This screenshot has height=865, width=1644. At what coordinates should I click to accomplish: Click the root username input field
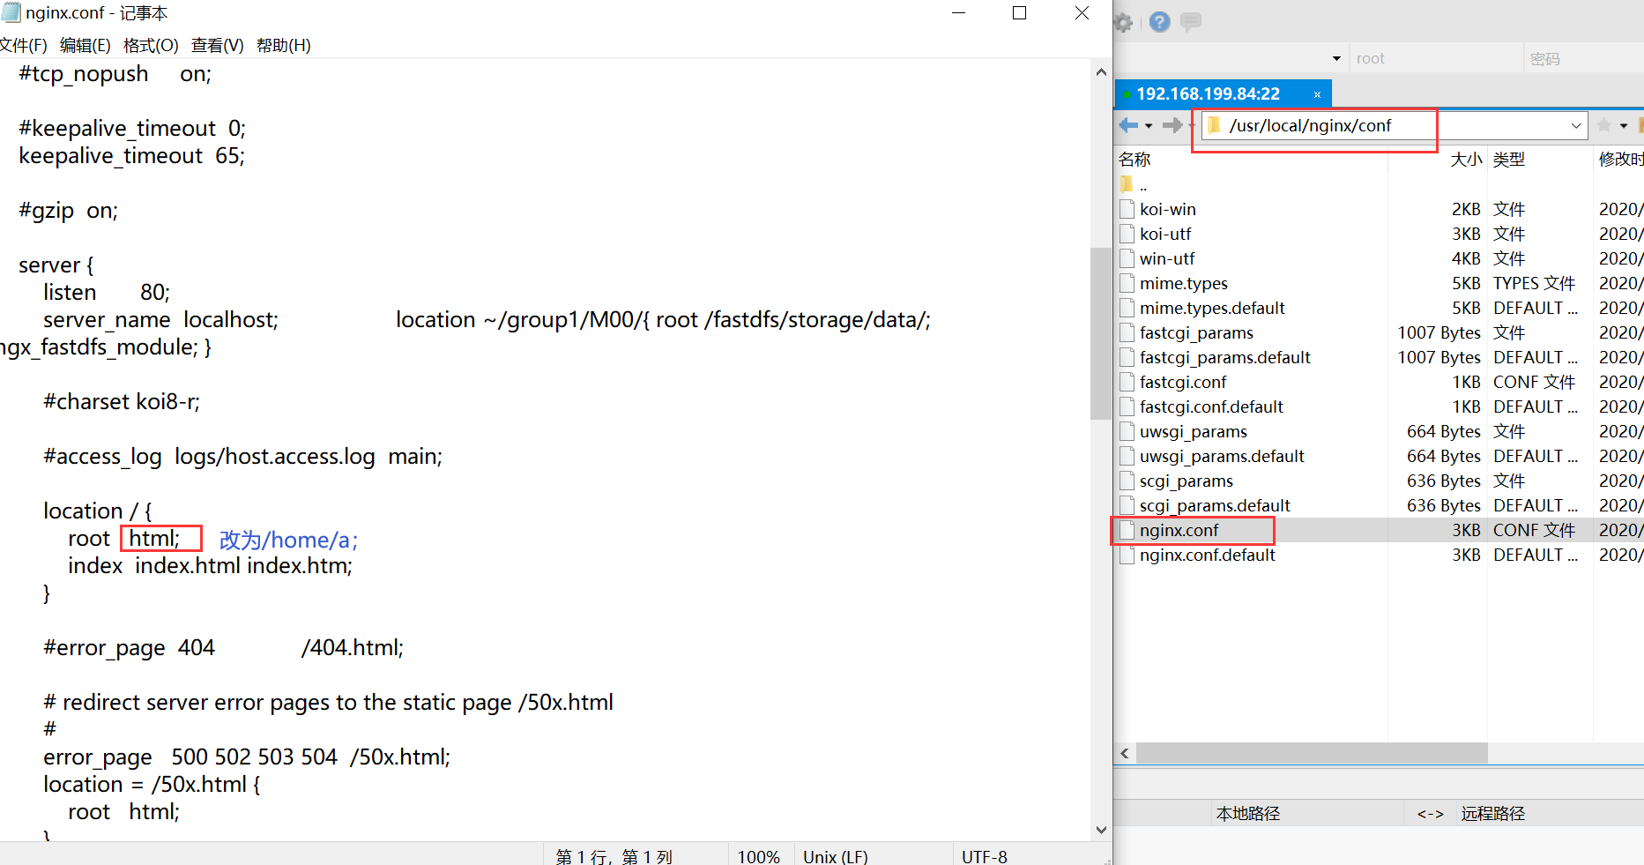pos(1436,58)
